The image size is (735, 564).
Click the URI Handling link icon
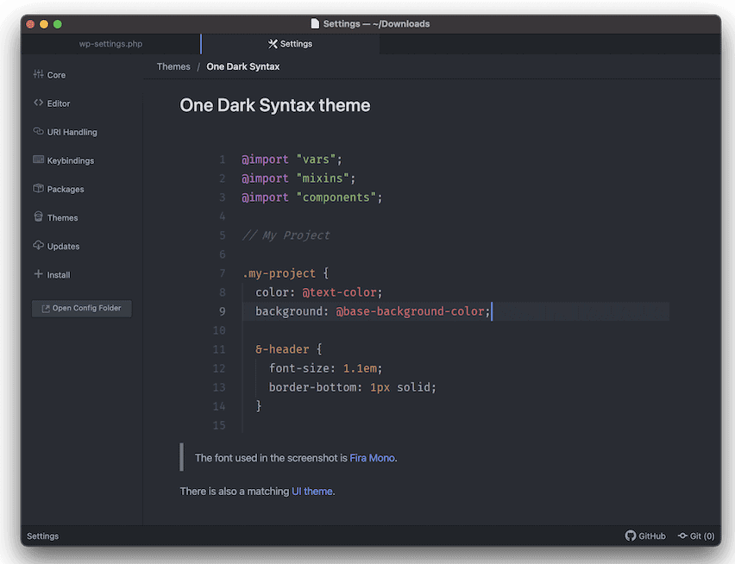pyautogui.click(x=39, y=131)
